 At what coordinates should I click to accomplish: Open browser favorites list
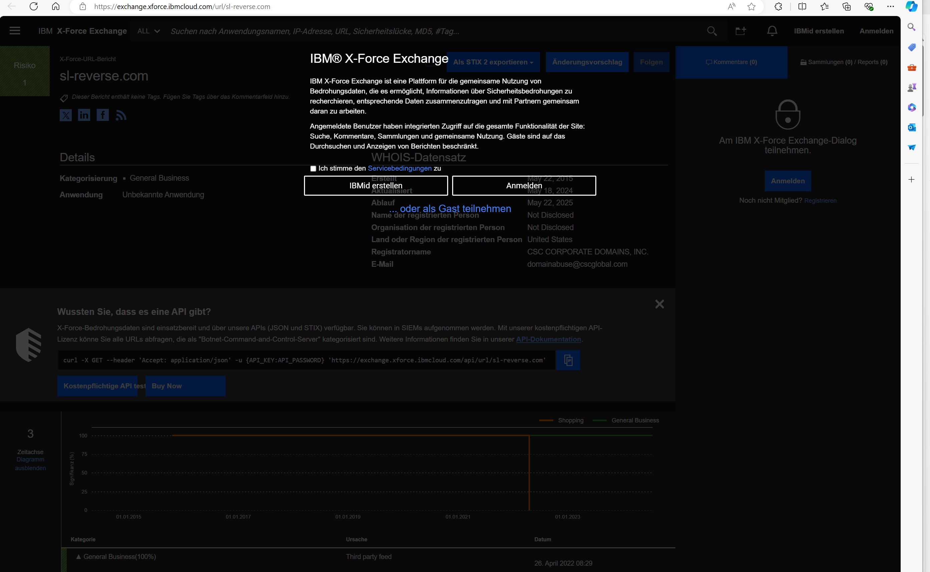(x=825, y=6)
